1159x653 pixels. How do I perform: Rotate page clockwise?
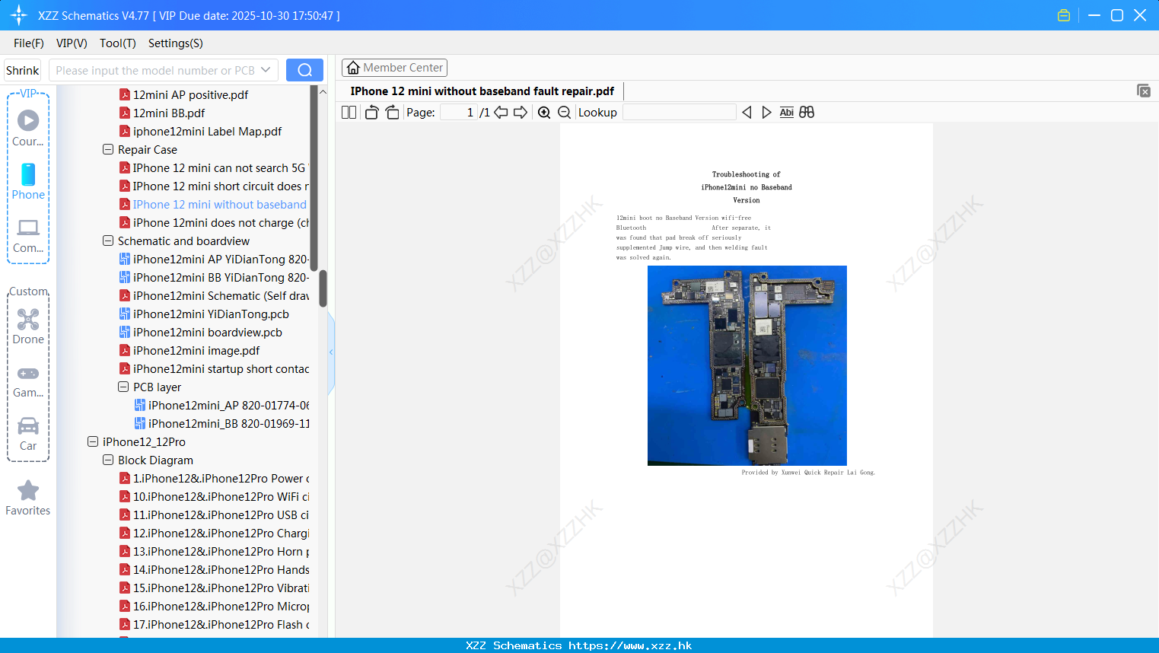point(392,112)
